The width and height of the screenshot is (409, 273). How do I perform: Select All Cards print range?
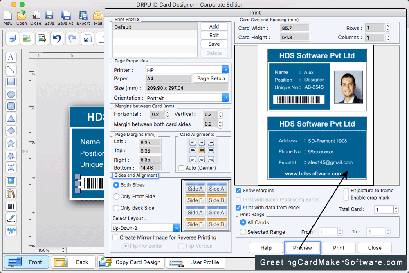coord(243,222)
